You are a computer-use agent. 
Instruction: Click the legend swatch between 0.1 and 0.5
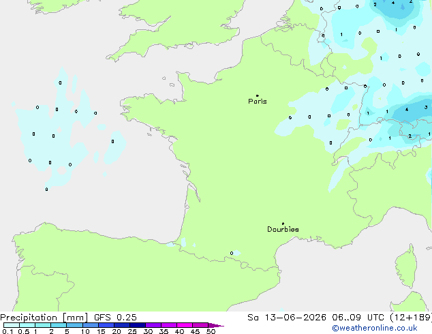tap(12, 325)
